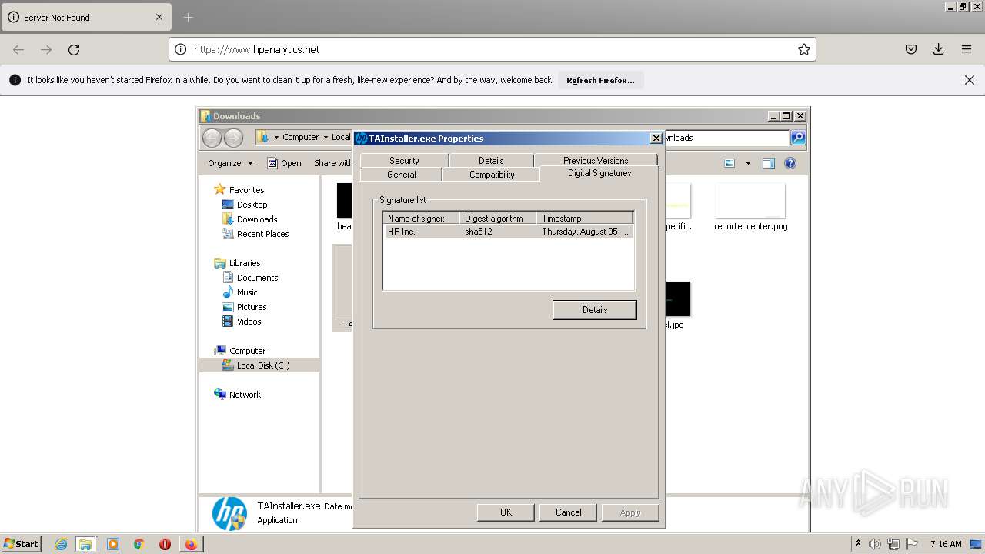Open the Previous Versions tab

tap(596, 161)
